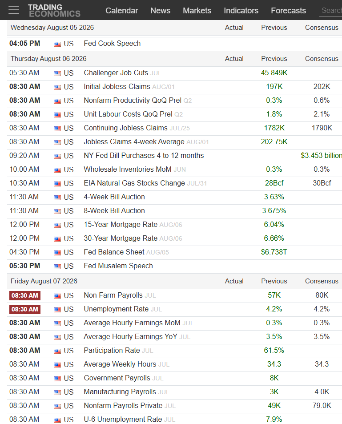Click US flag on Fed Cook Speech row
This screenshot has height=424, width=342.
tap(57, 44)
